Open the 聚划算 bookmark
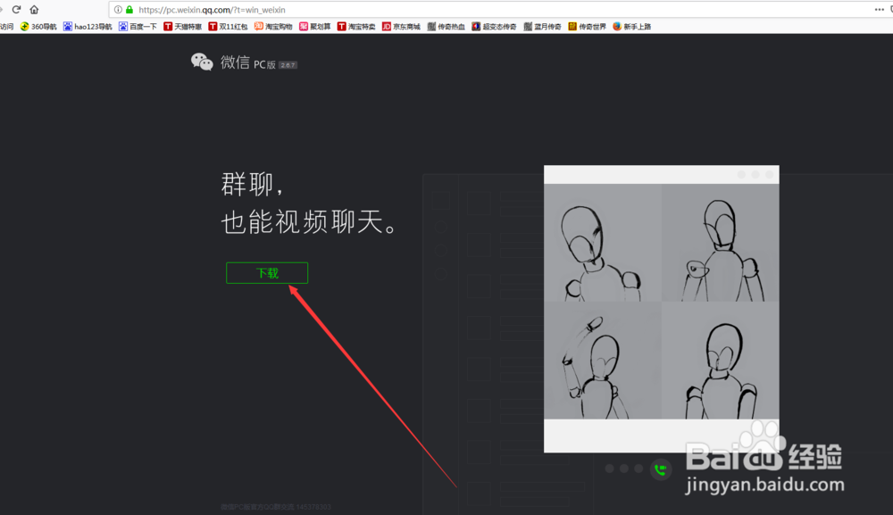Image resolution: width=893 pixels, height=515 pixels. pos(315,26)
